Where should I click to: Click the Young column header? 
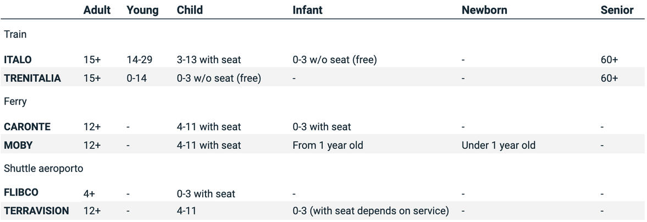point(142,10)
